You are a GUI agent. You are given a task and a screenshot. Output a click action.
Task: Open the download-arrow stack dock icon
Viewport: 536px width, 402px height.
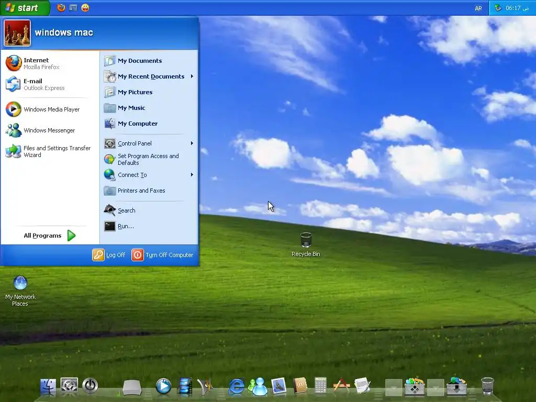pyautogui.click(x=456, y=386)
